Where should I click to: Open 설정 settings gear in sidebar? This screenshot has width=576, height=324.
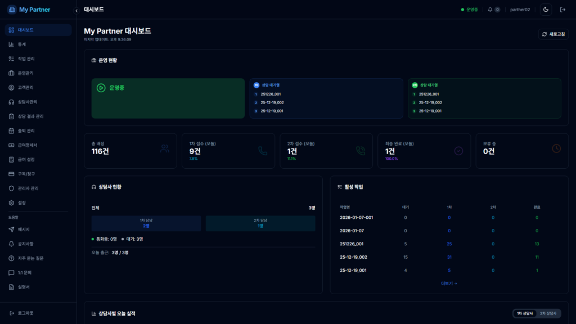pos(22,202)
